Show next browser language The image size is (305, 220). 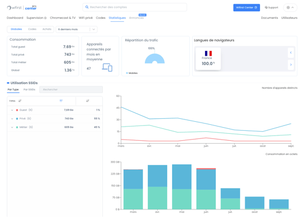coord(291,64)
